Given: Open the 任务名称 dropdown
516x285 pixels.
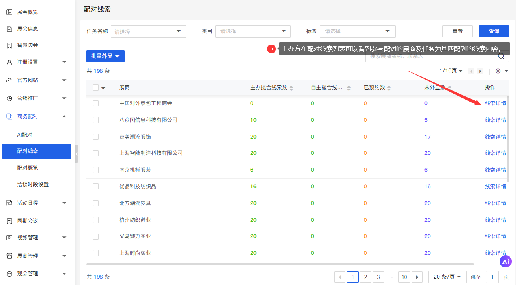Looking at the screenshot, I should click(x=148, y=31).
